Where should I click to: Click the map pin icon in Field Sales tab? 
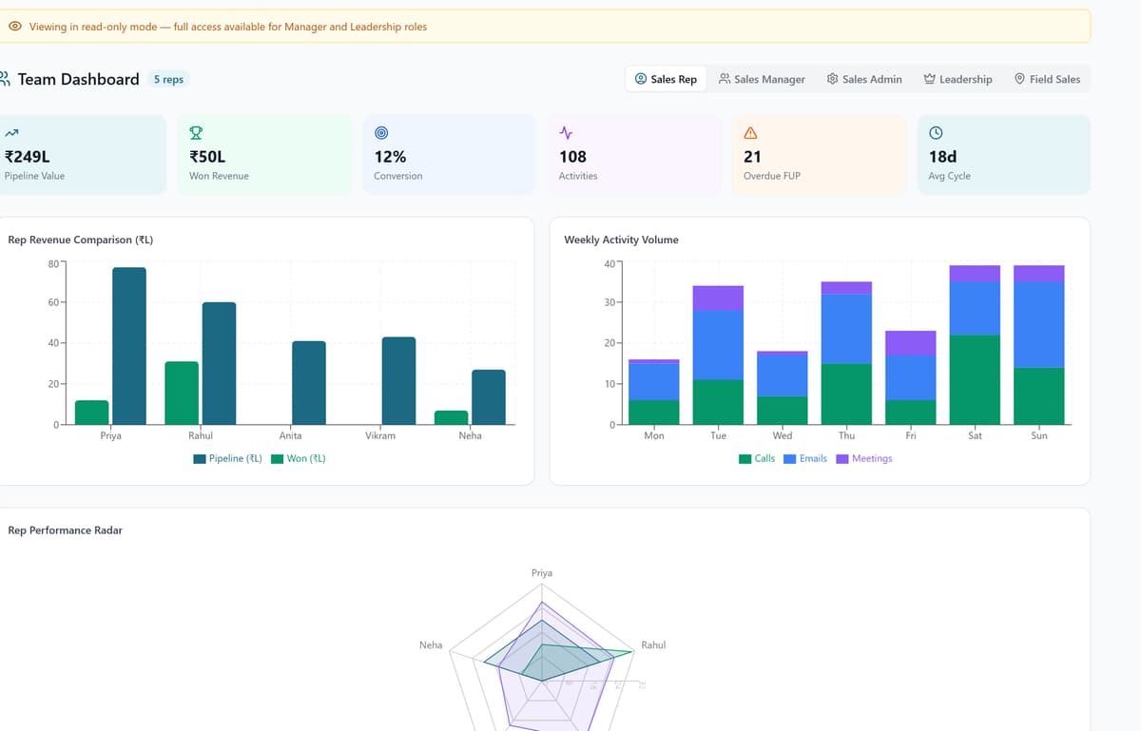(x=1020, y=79)
